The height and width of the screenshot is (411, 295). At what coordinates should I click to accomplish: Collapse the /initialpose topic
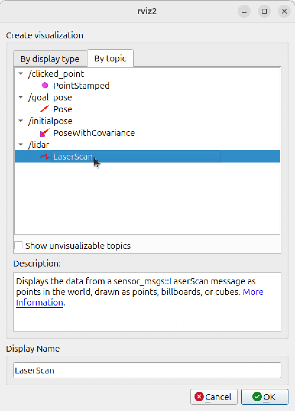point(21,121)
